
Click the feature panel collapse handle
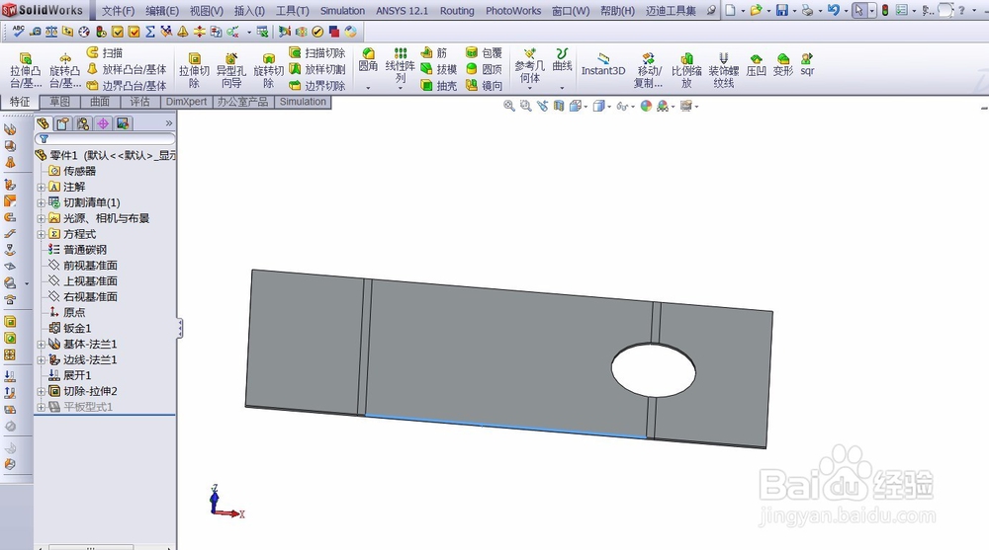(180, 328)
